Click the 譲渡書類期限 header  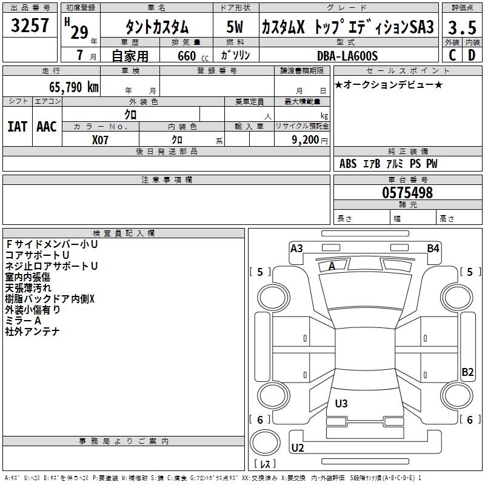pos(302,71)
